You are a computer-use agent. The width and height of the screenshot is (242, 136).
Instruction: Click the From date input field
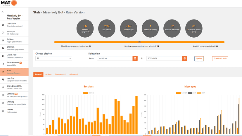115,58
